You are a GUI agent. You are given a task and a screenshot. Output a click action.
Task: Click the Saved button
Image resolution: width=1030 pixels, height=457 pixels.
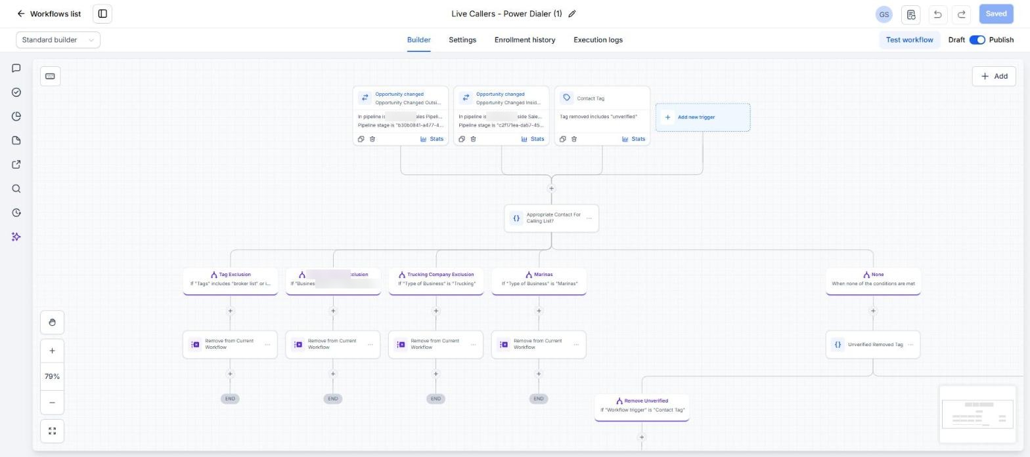(996, 14)
